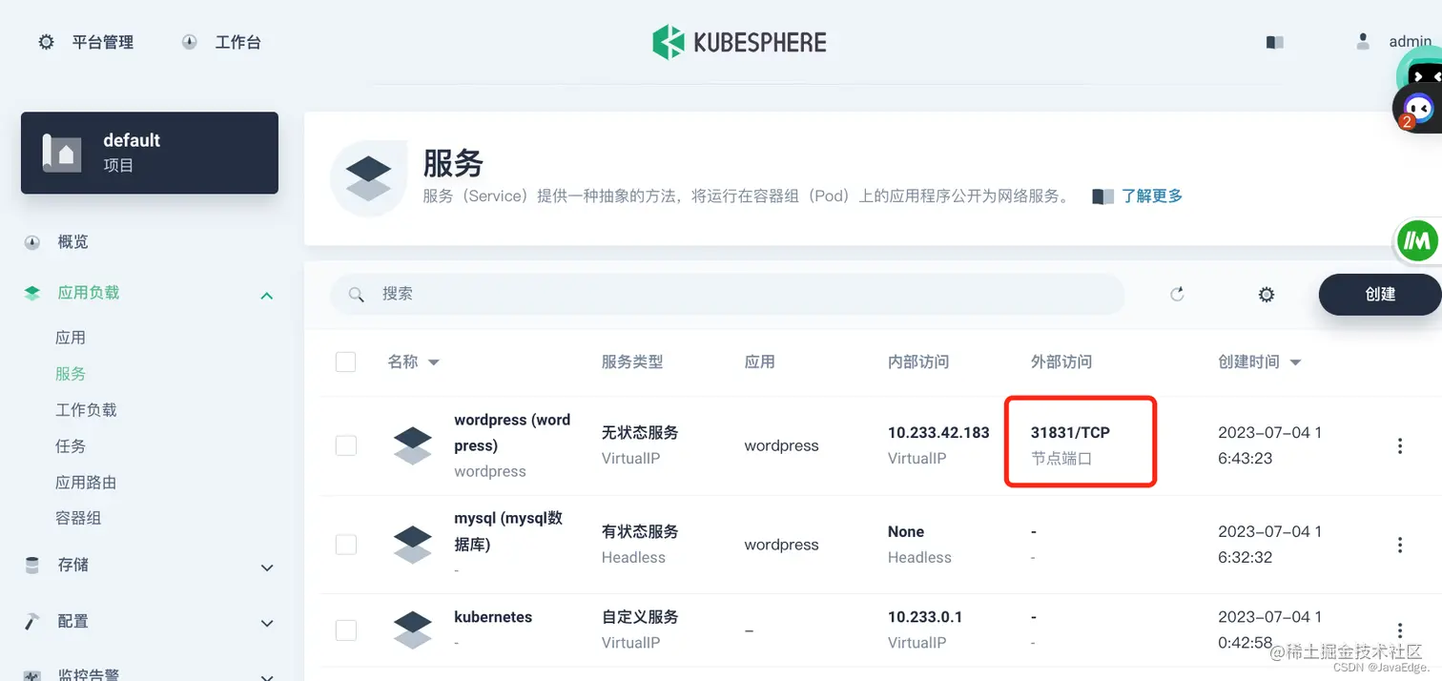
Task: Click the 配置 hammer icon
Action: (x=32, y=621)
